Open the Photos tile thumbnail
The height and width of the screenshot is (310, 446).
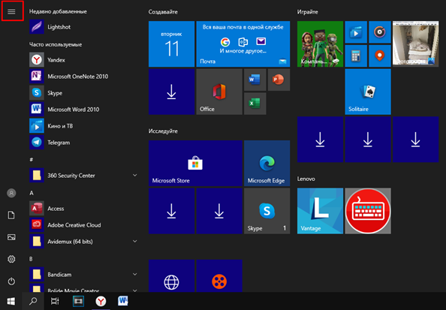pyautogui.click(x=415, y=44)
